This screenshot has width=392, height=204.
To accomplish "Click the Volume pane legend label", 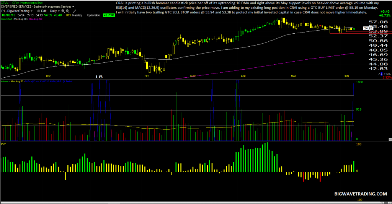I will [5, 82].
